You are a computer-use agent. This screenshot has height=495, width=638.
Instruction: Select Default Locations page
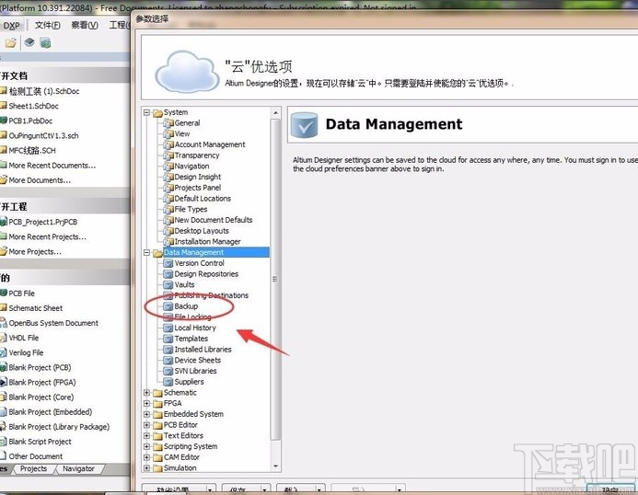203,199
